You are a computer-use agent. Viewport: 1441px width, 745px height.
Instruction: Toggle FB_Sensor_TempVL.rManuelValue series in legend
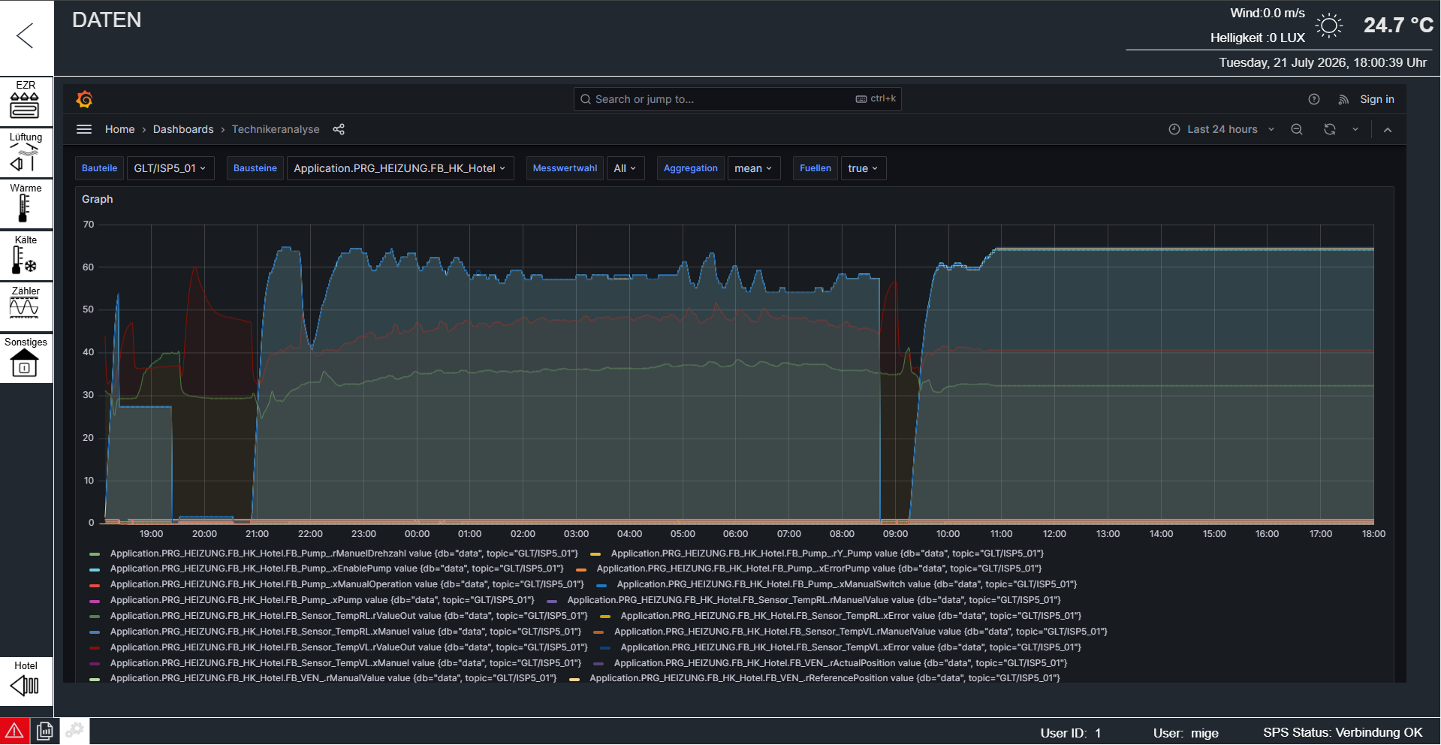pos(861,632)
